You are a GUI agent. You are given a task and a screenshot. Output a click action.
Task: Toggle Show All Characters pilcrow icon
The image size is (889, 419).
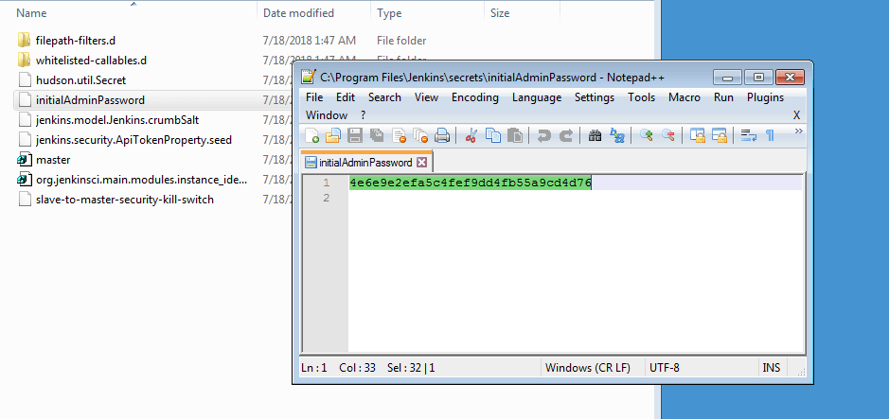770,136
